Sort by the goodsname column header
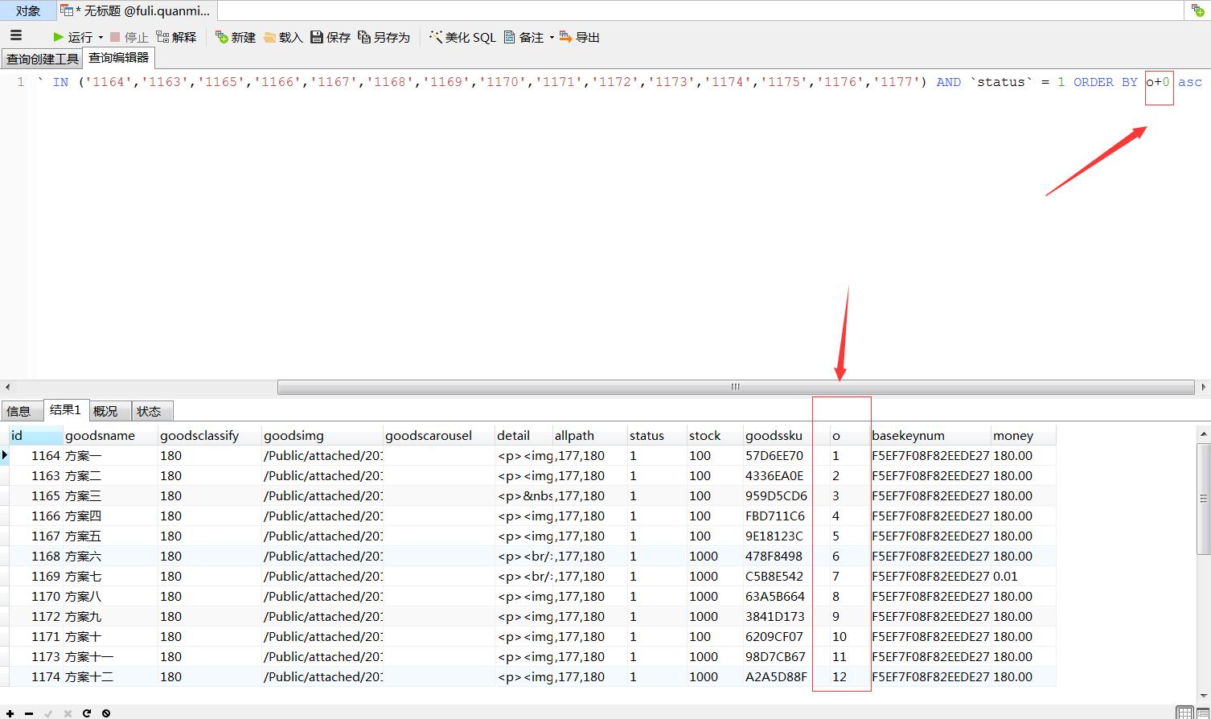 pos(110,435)
